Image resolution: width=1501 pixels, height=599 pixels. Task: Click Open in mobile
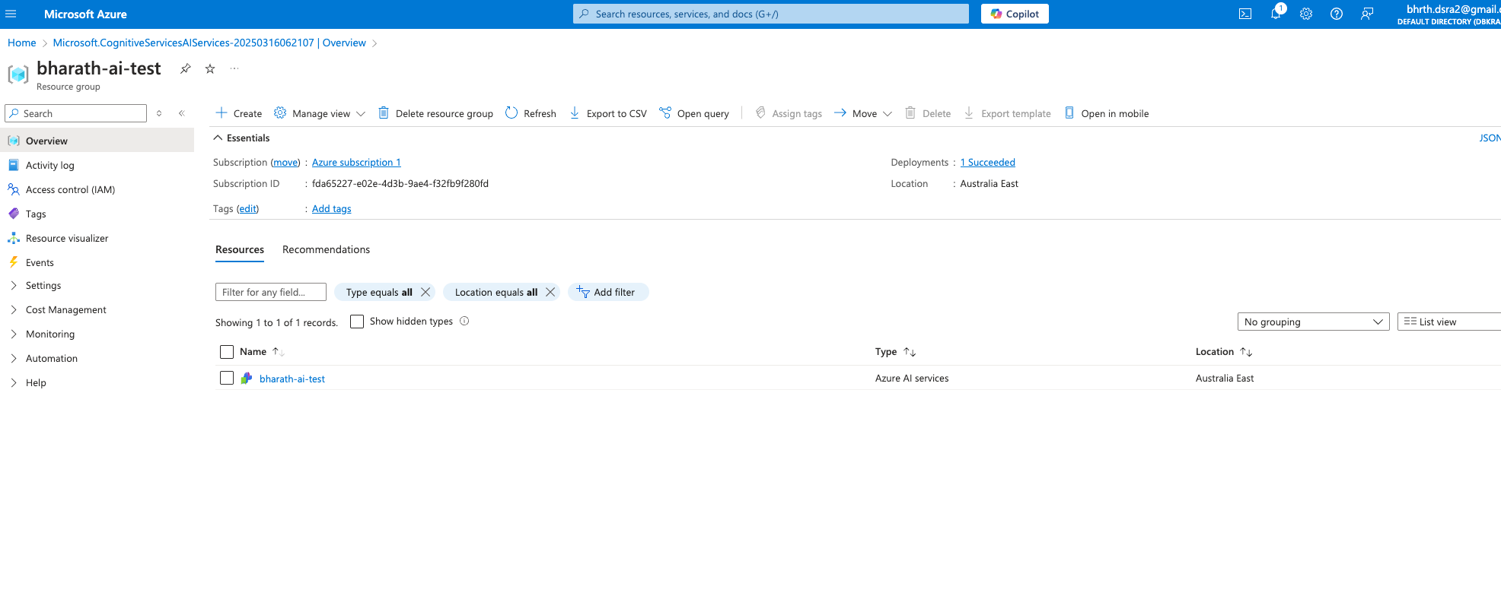[x=1107, y=113]
